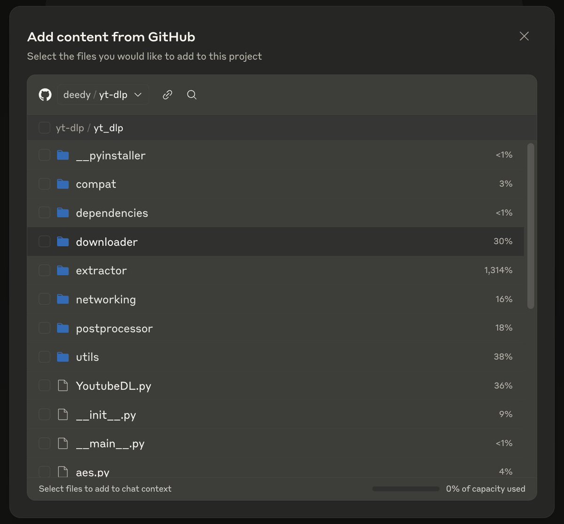Navigate to yt-dlp root breadcrumb
This screenshot has width=564, height=524.
point(70,128)
